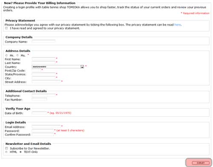Open the privacy statement 'here' link

[x=178, y=25]
